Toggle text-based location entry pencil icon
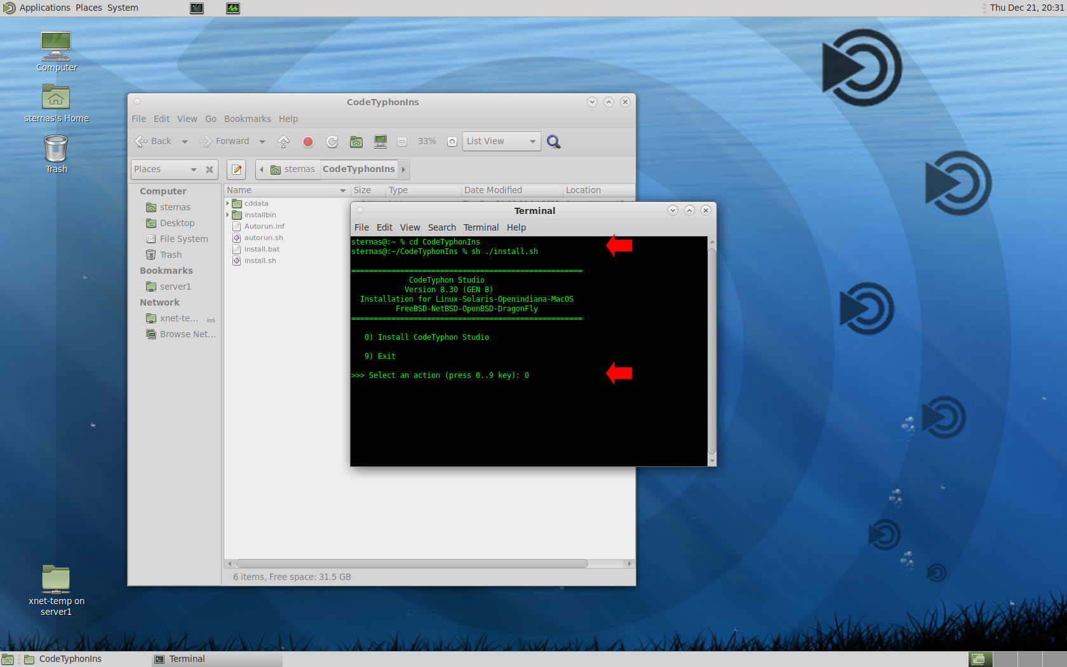Screen dimensions: 1067x667 point(237,170)
